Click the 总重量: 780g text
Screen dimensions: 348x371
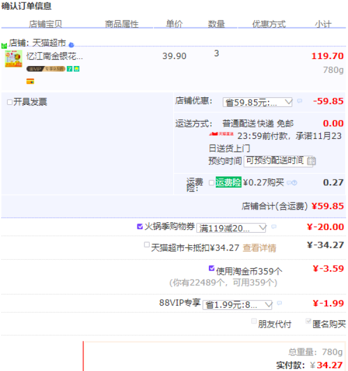coord(316,352)
